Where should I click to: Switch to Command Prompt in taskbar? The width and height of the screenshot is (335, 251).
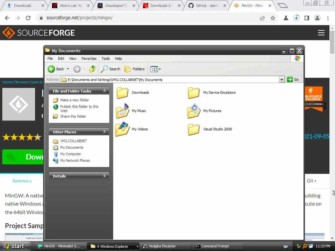pos(218,246)
